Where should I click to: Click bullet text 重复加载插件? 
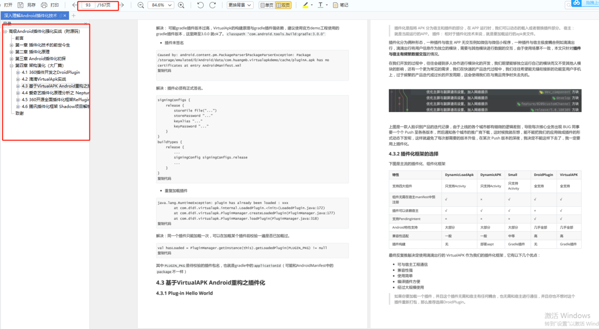[176, 191]
